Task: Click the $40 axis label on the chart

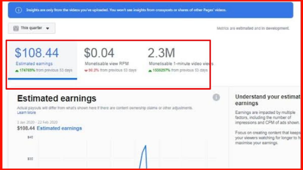Action: coord(30,137)
